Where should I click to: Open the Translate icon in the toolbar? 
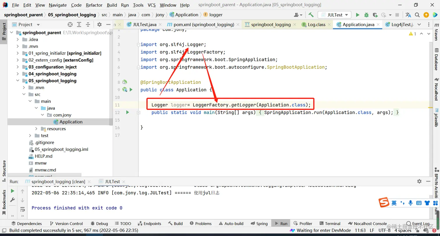point(408,15)
